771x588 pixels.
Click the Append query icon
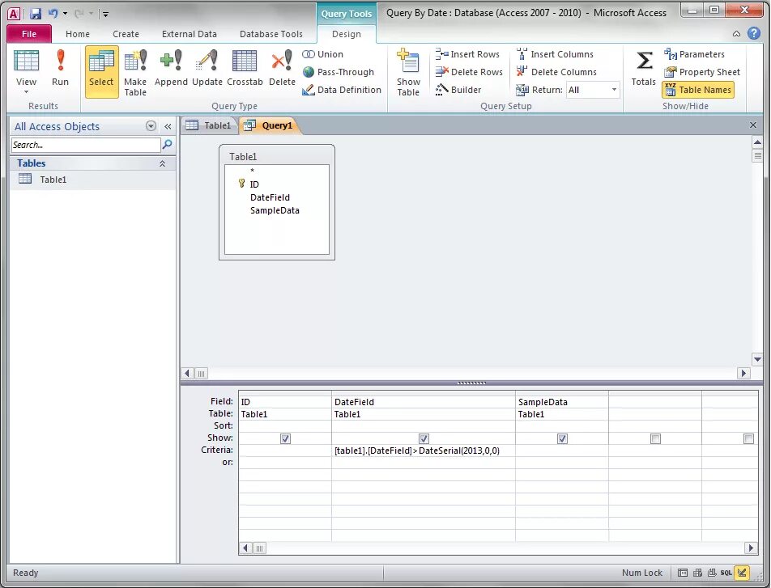pos(171,71)
